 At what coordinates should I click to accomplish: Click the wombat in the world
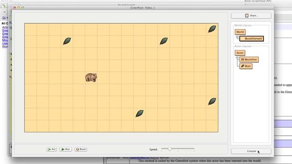click(x=91, y=77)
